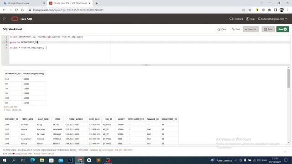The width and height of the screenshot is (292, 164).
Task: Select the Oracle Live SQL browser tab
Action: (x=70, y=3)
